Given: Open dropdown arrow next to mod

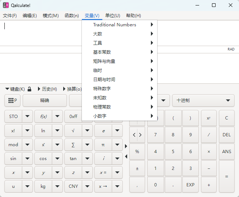Looking at the screenshot, I should (27, 145).
